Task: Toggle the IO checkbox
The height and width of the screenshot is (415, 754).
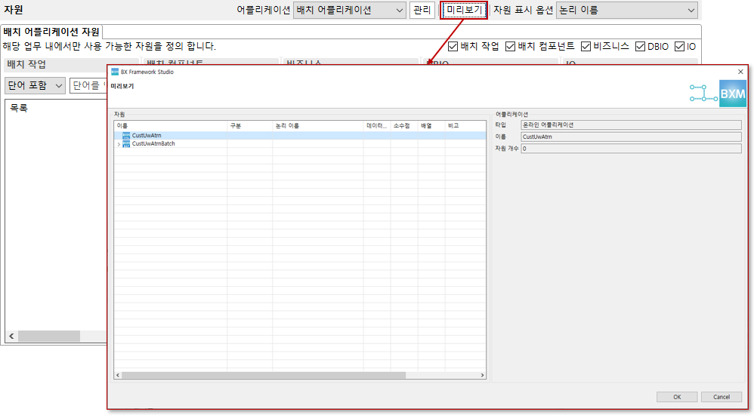Action: click(x=680, y=47)
